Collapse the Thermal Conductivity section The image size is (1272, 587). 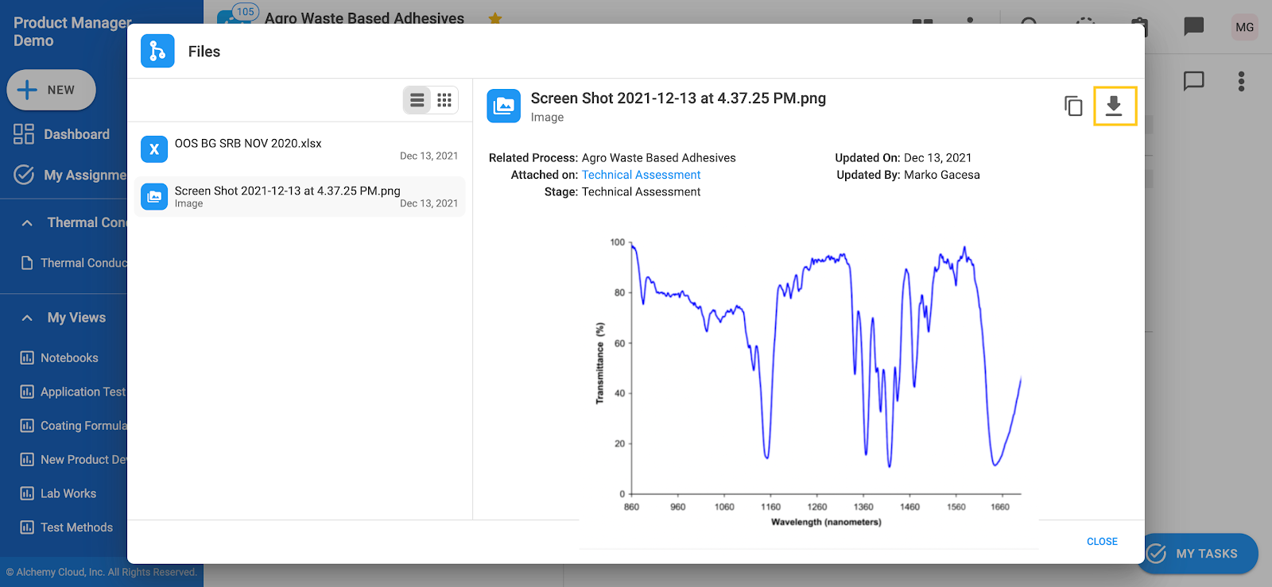coord(27,222)
